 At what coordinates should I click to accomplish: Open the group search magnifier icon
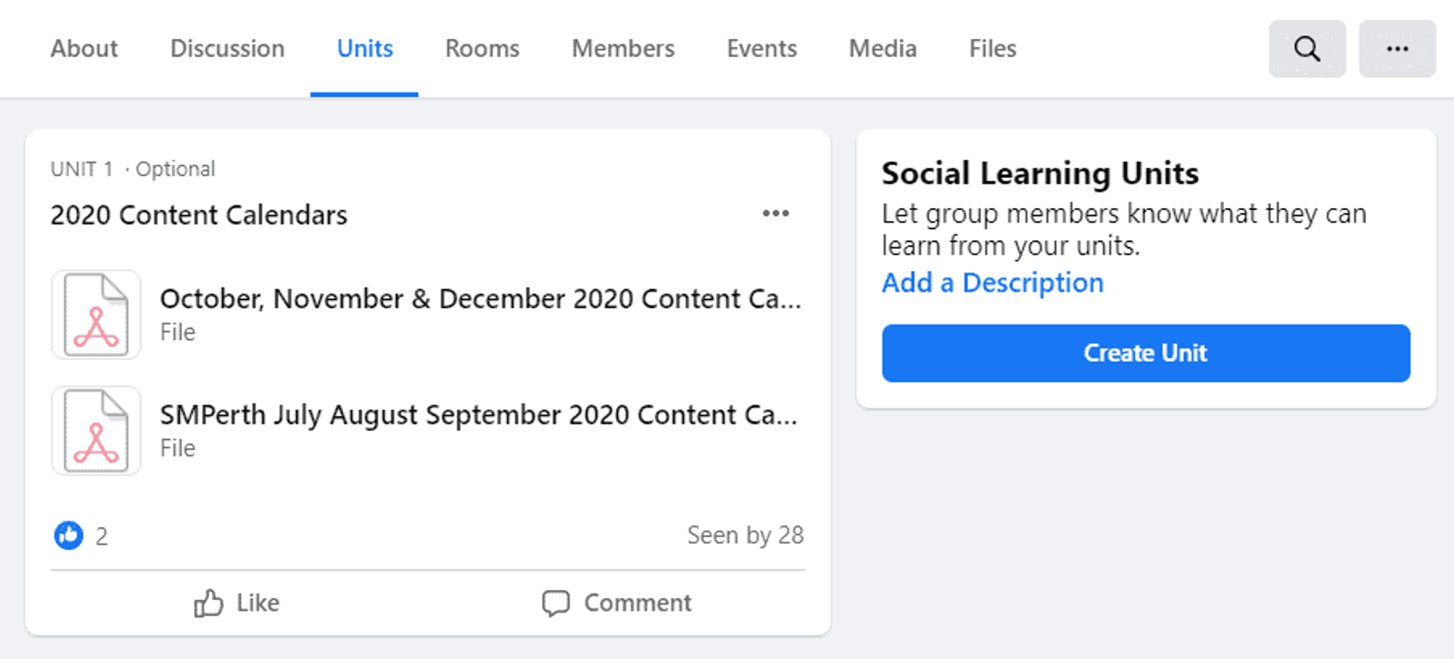click(1307, 48)
